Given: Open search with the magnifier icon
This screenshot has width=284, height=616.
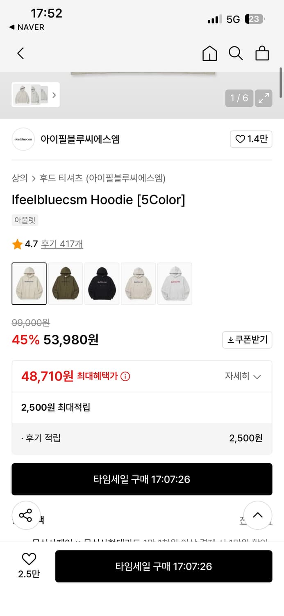Looking at the screenshot, I should (x=236, y=53).
